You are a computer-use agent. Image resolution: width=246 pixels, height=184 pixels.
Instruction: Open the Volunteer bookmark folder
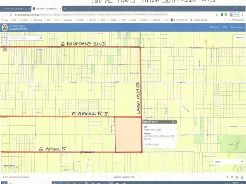91,20
